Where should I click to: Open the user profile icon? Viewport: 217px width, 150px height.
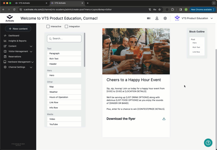pos(157,18)
